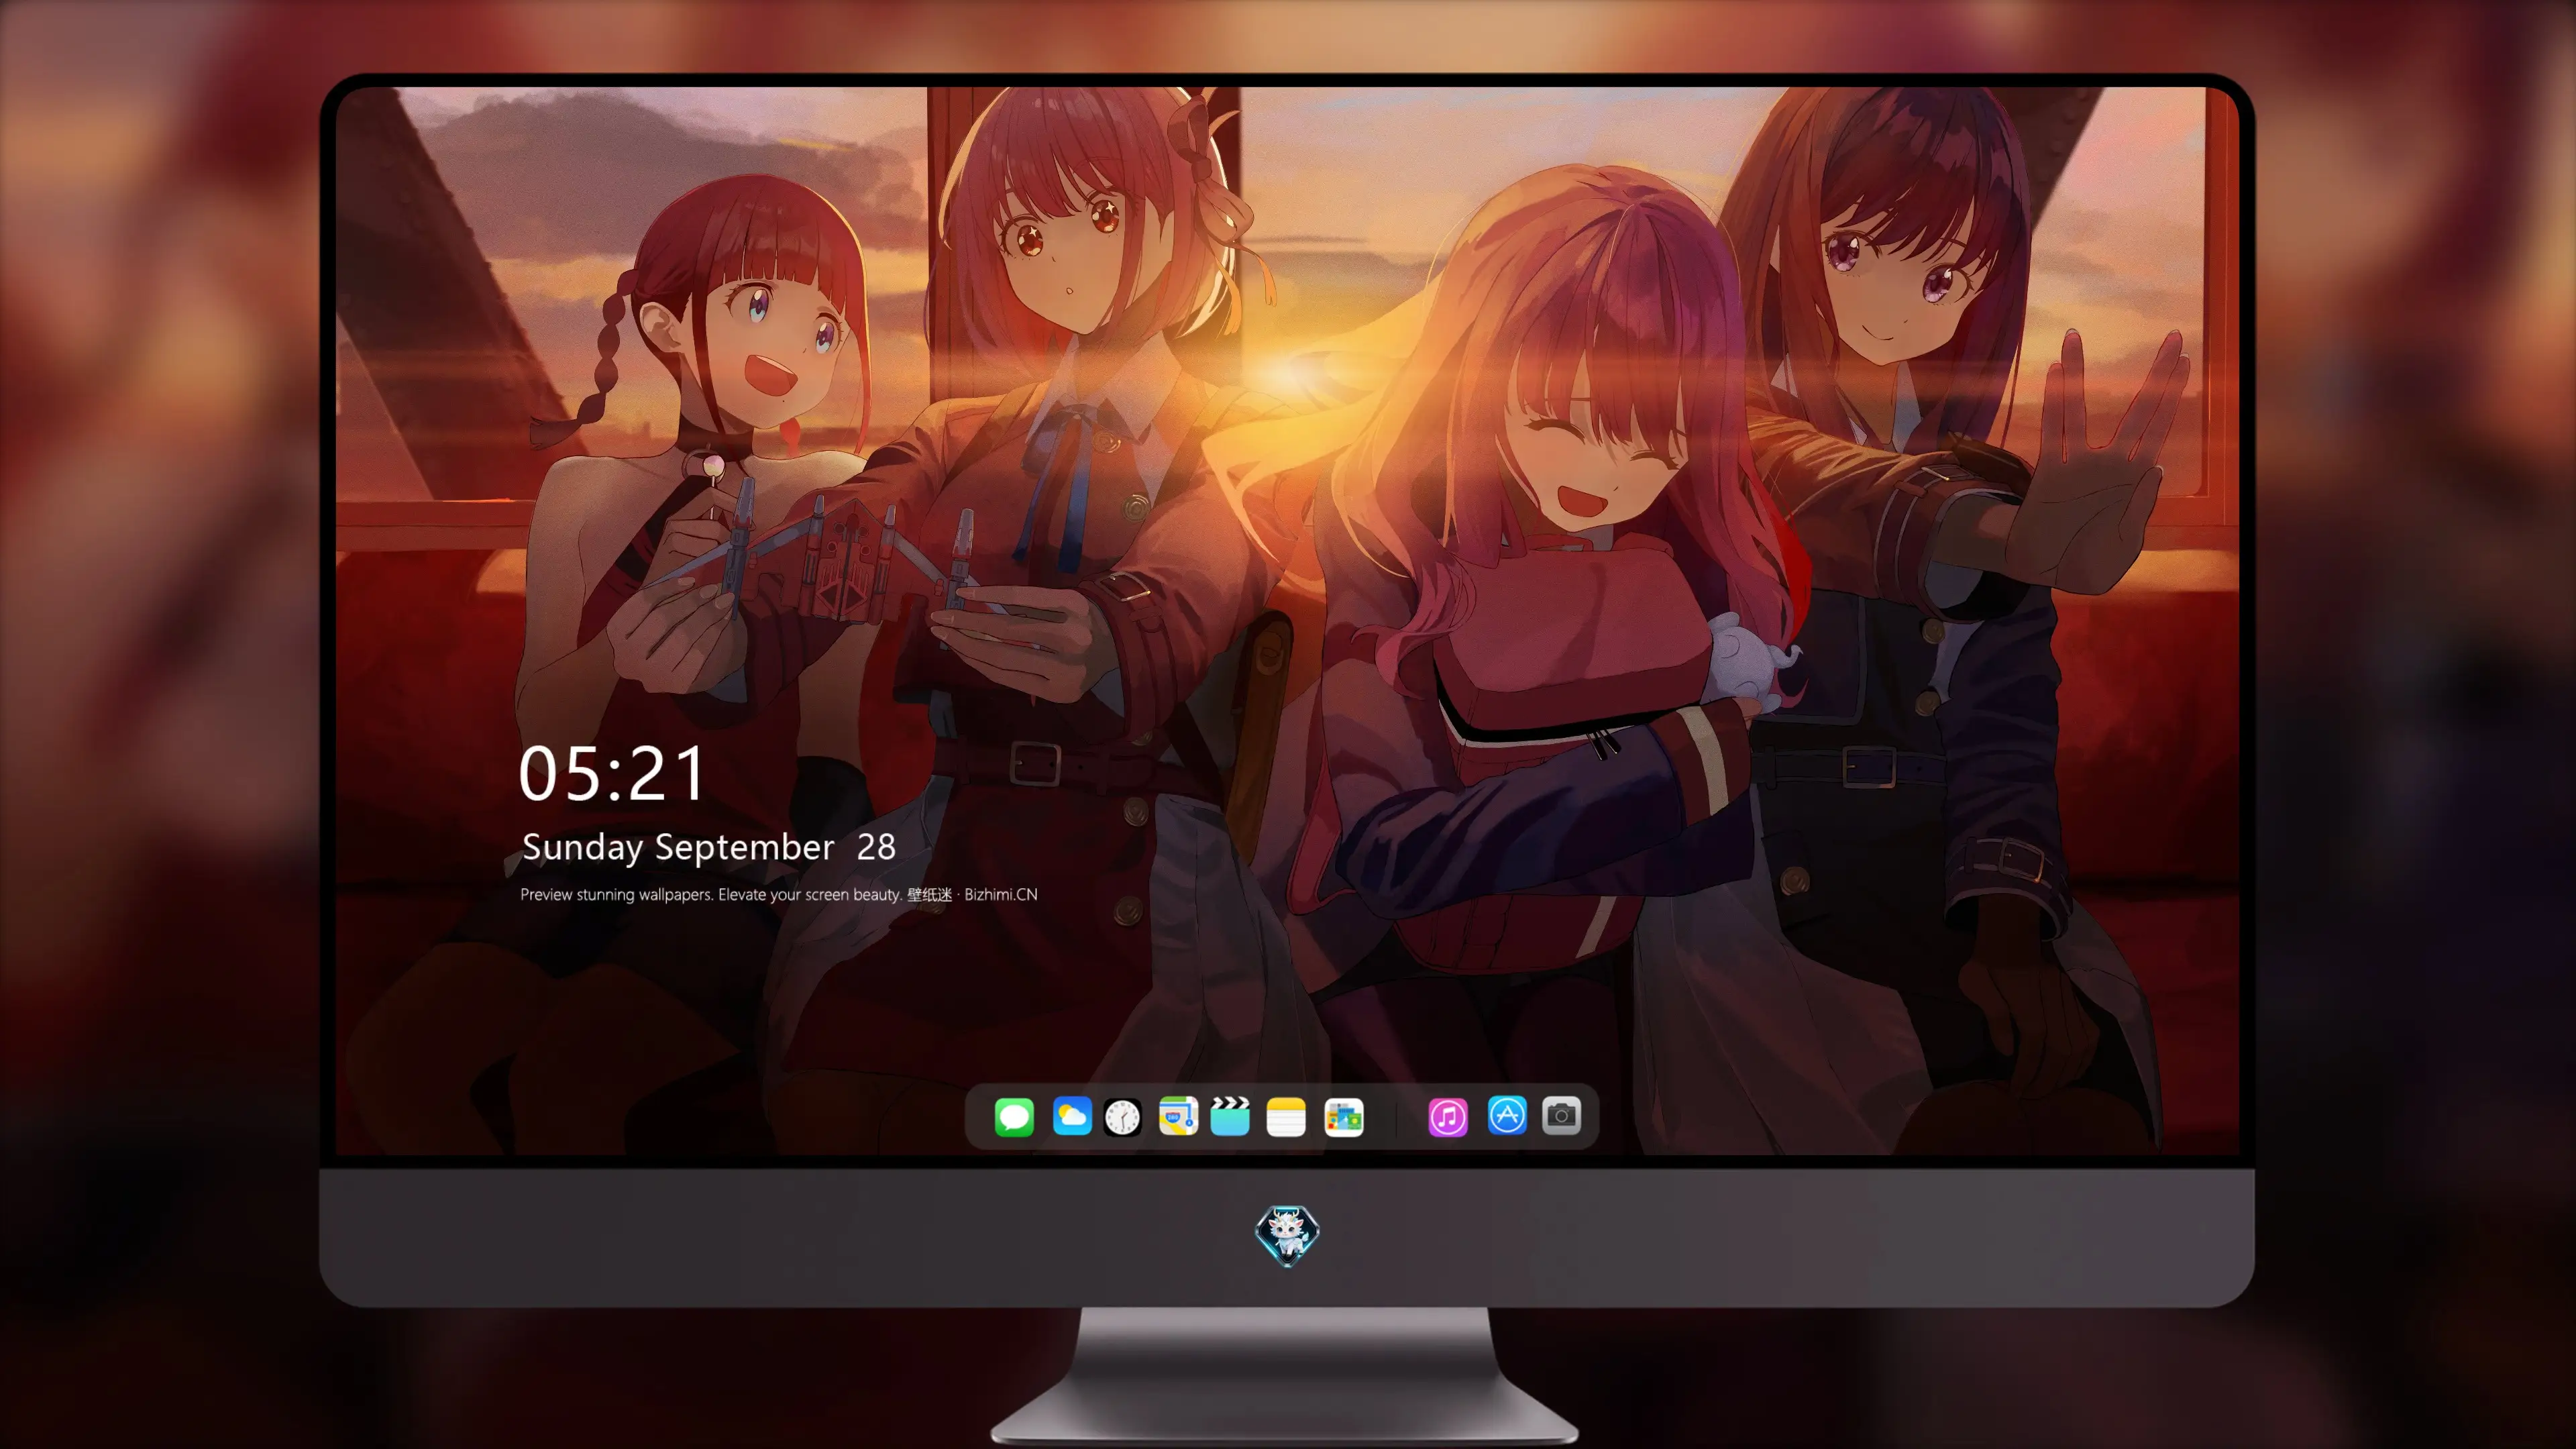Screen dimensions: 2576x1449
Task: Launch the Maps app from dock
Action: coord(1178,1116)
